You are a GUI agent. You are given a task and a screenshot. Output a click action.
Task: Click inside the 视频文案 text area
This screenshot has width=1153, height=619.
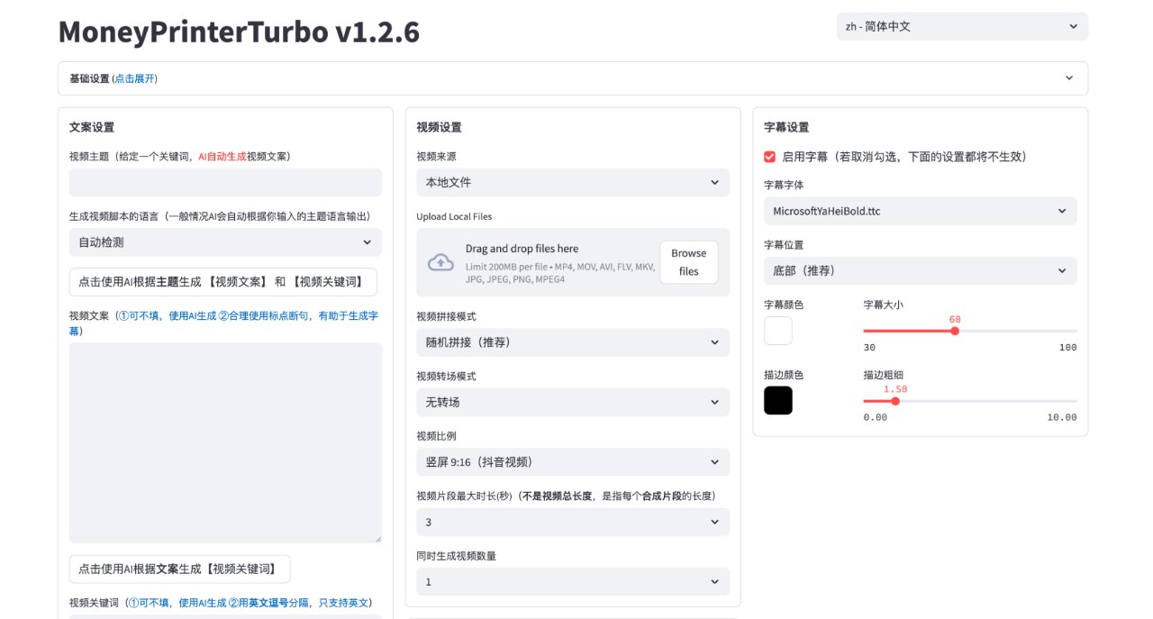coord(225,442)
